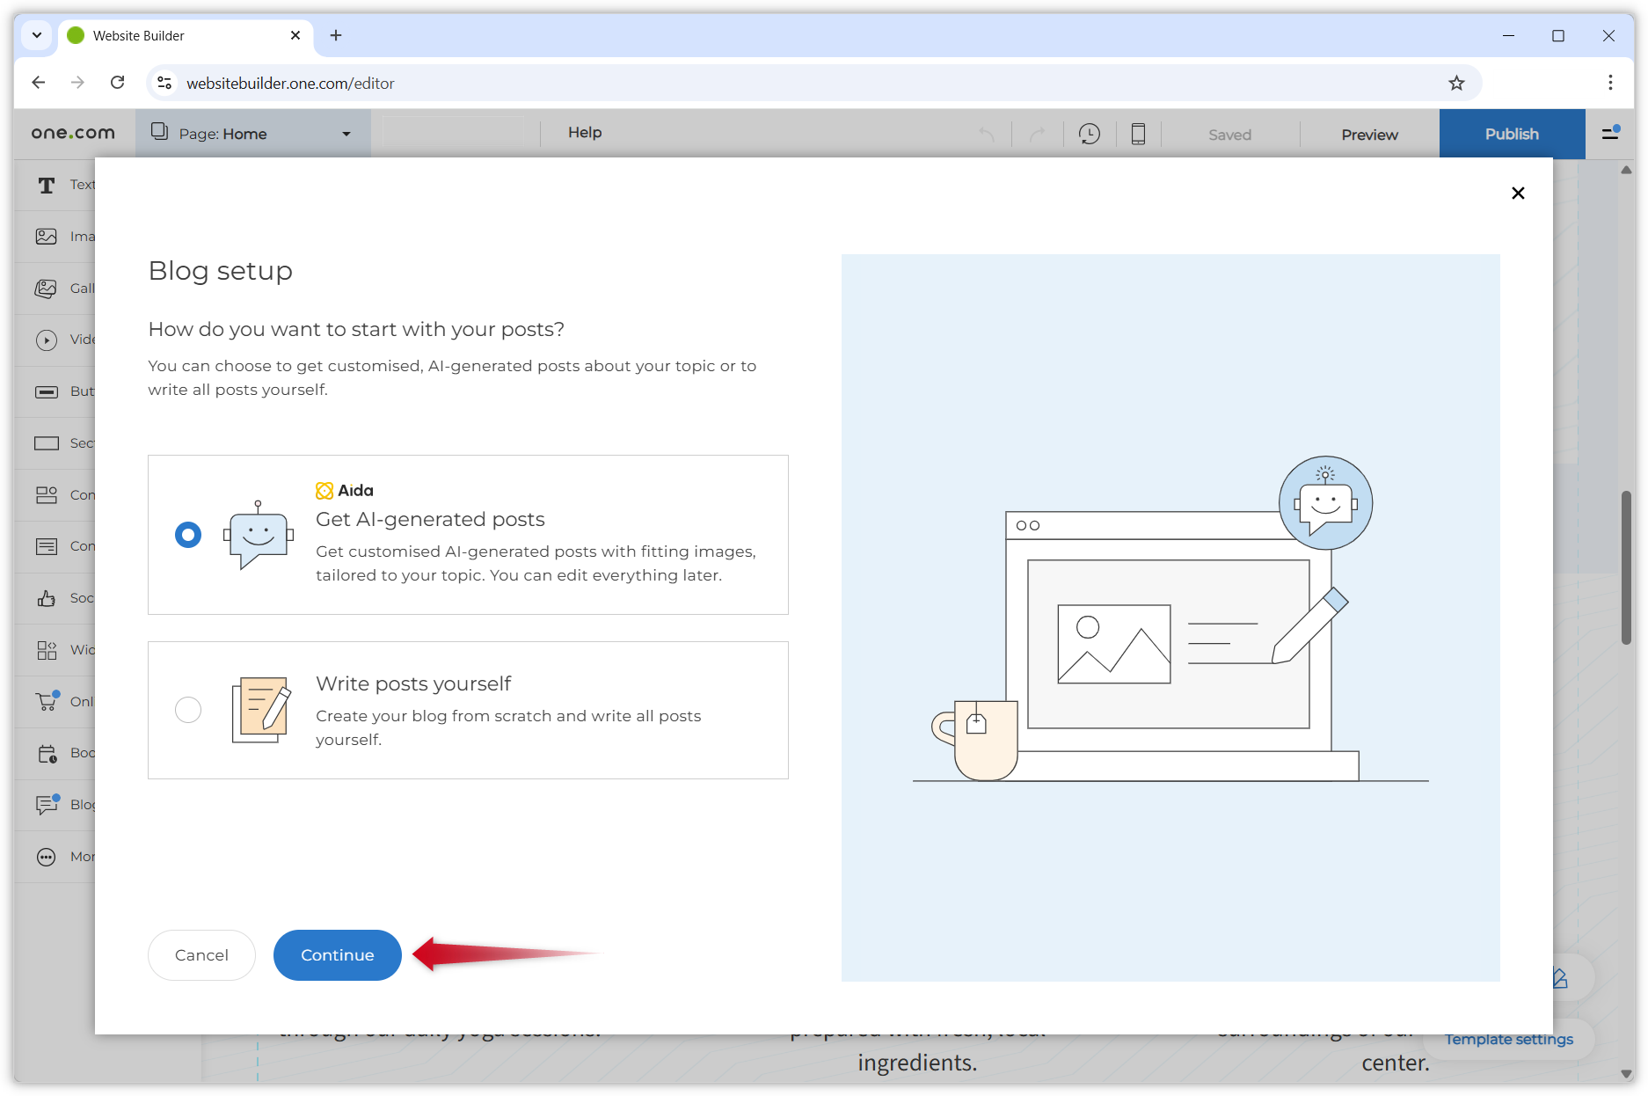The width and height of the screenshot is (1648, 1096).
Task: Open the More options sidebar item
Action: [x=47, y=856]
